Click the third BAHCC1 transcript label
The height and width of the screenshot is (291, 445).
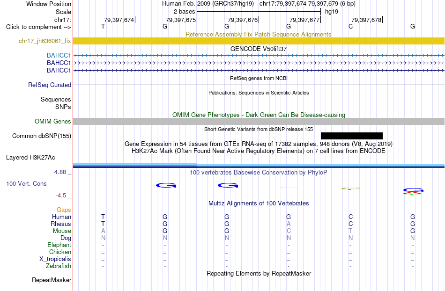(59, 70)
